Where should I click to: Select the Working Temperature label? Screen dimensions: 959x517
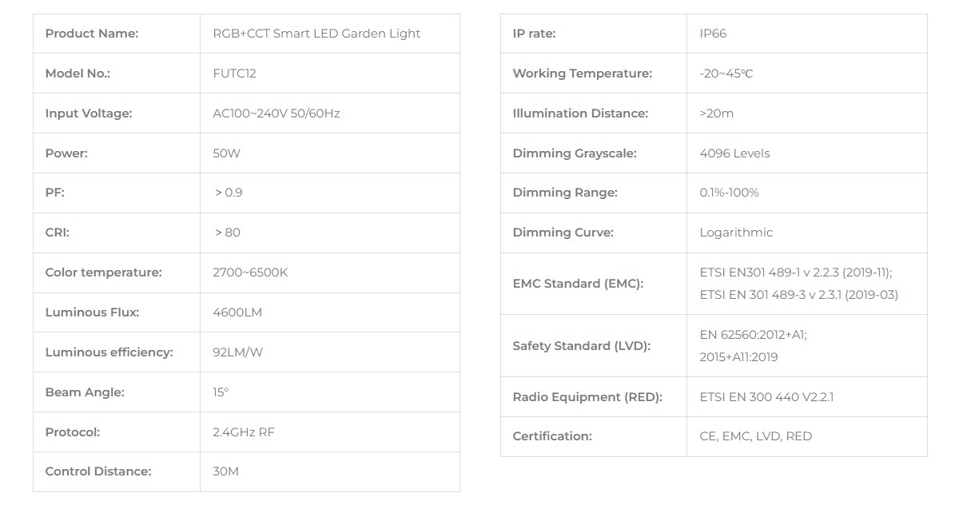582,74
